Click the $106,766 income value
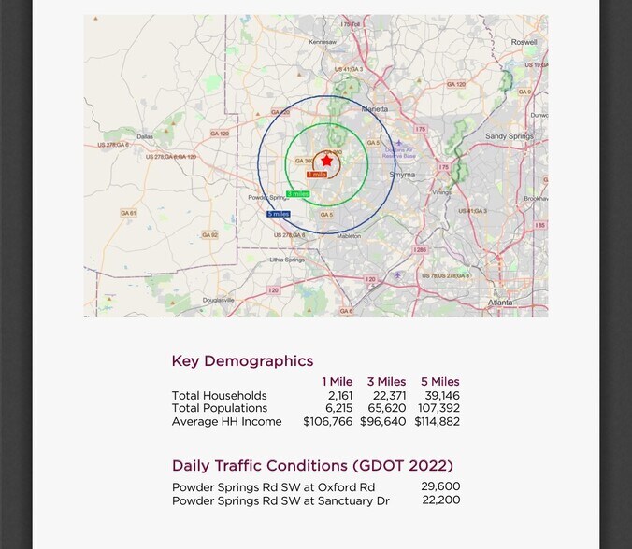632x549 pixels. pos(328,421)
